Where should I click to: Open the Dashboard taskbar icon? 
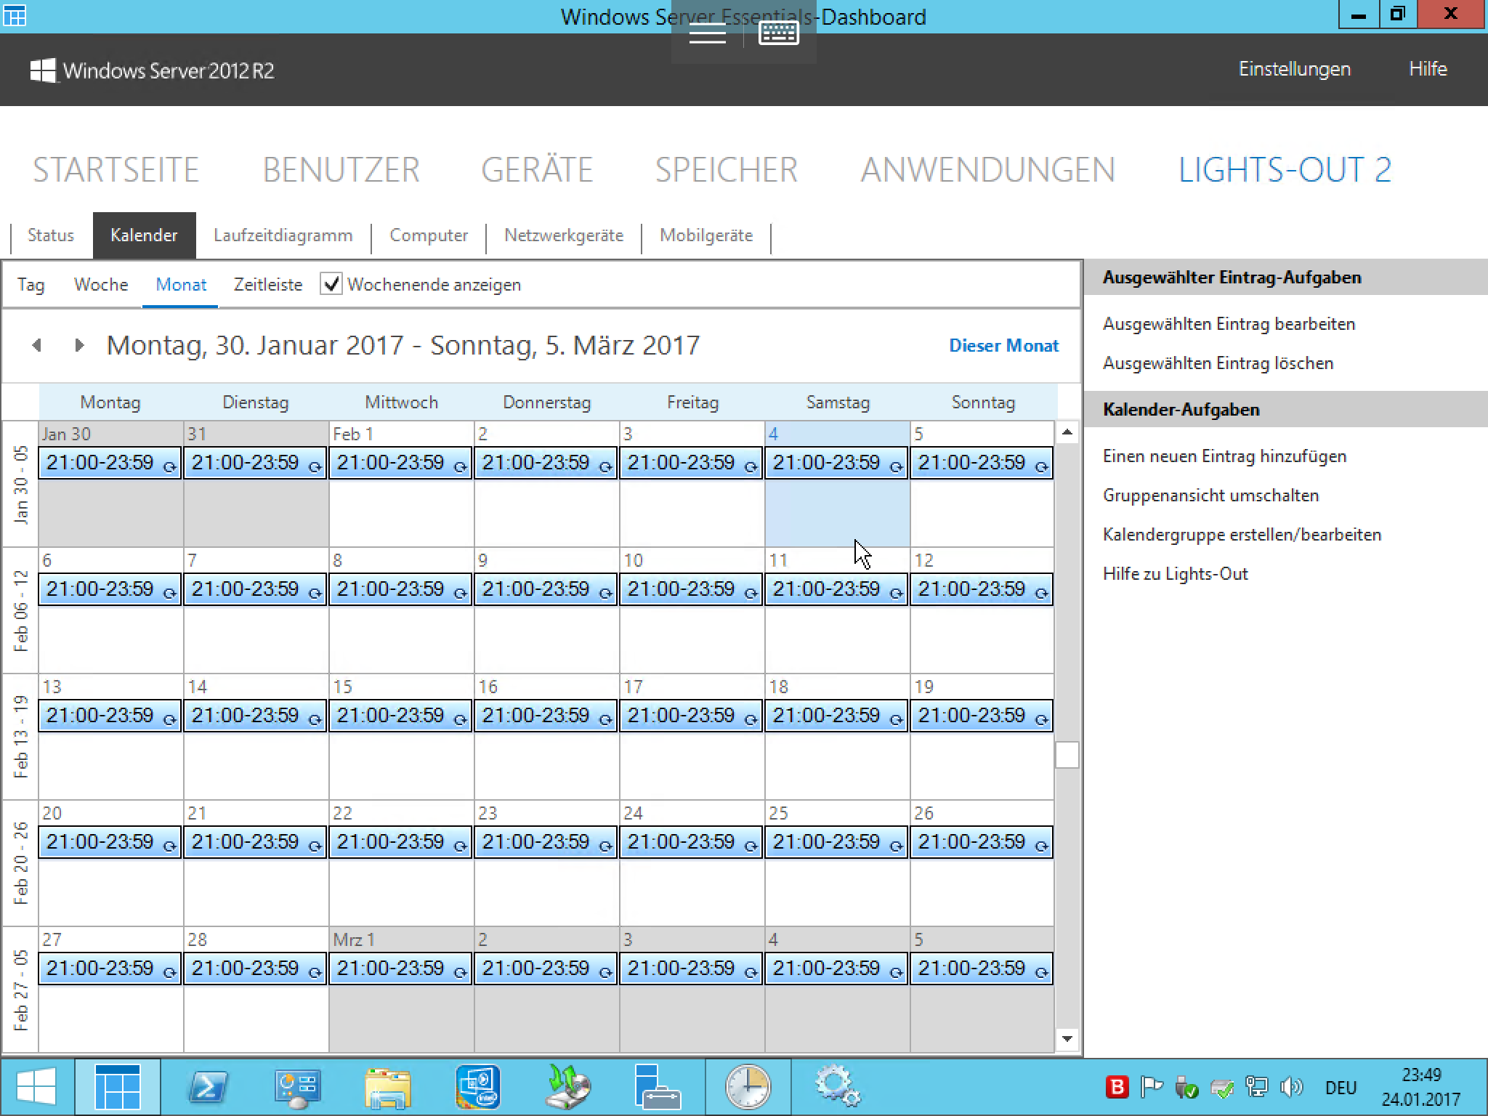[118, 1088]
